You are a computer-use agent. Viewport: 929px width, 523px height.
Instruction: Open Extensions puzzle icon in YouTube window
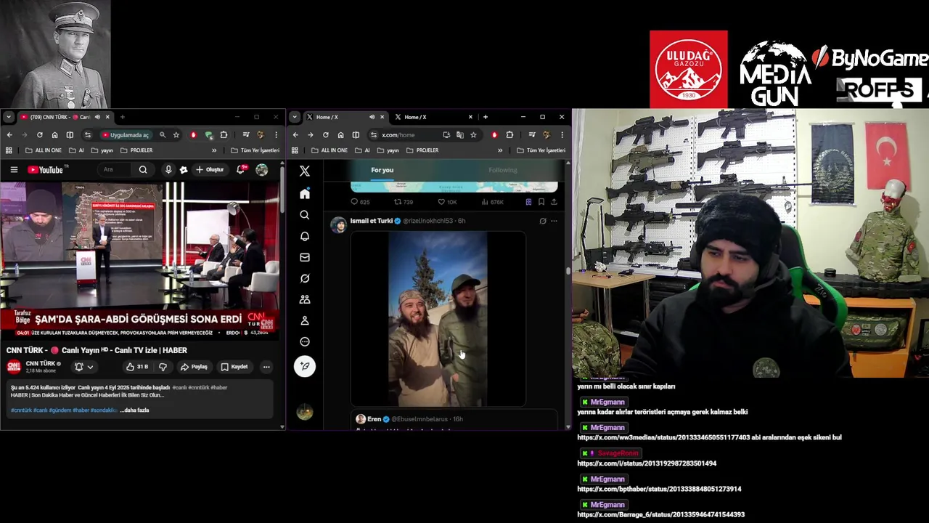(x=224, y=135)
